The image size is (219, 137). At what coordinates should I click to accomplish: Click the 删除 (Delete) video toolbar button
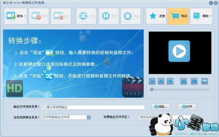click(x=39, y=16)
